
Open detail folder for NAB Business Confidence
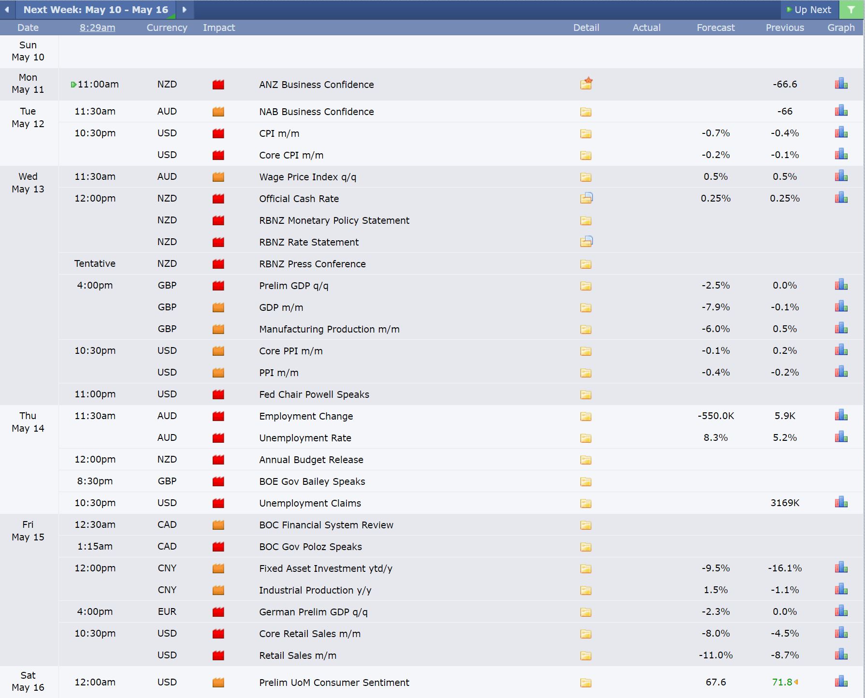(x=586, y=112)
